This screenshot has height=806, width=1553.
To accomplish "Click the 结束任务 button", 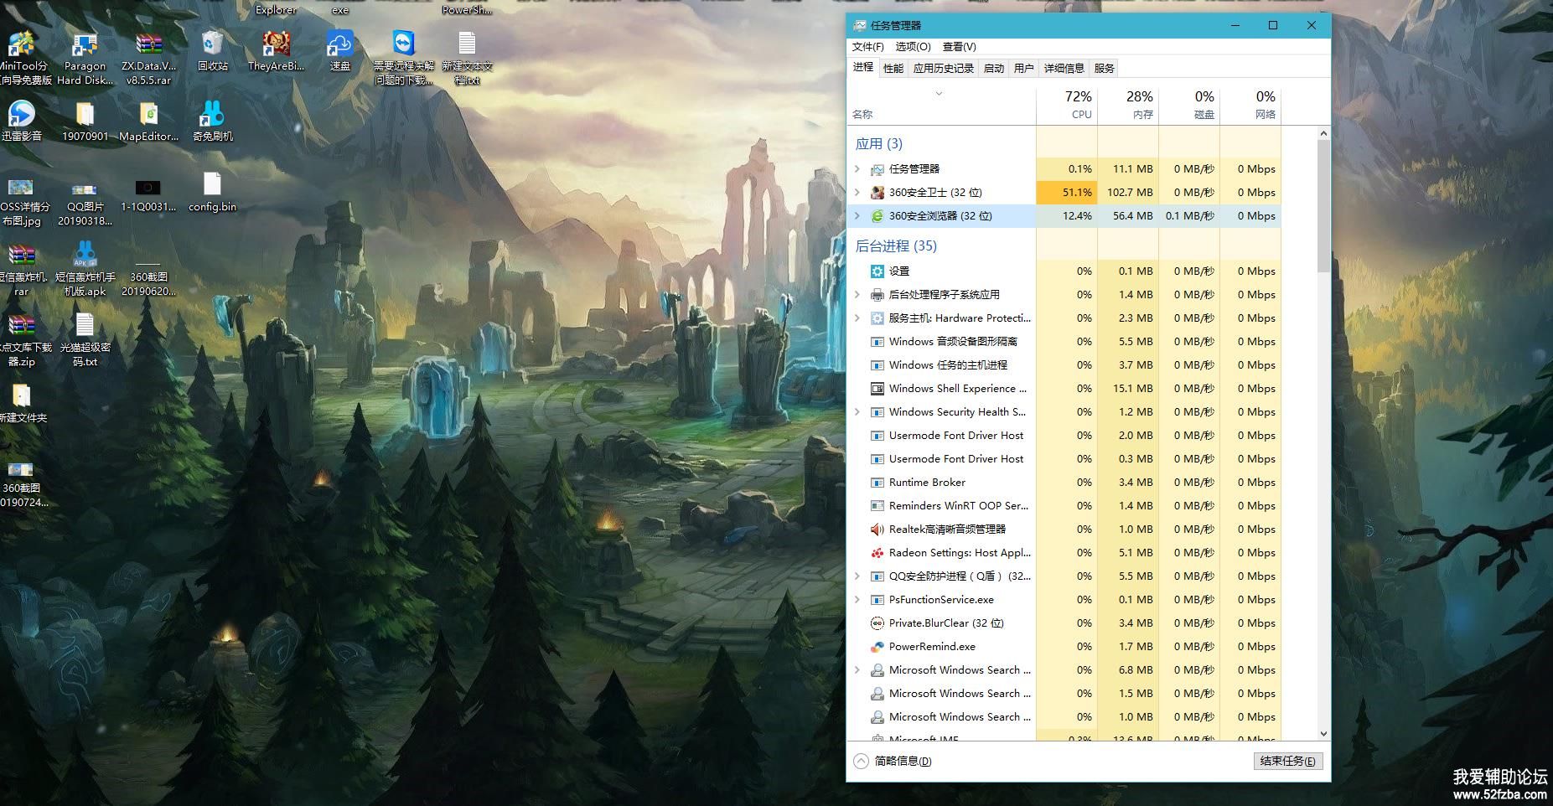I will click(1288, 761).
